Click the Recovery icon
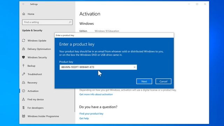The height and width of the screenshot is (126, 224). pos(23,83)
